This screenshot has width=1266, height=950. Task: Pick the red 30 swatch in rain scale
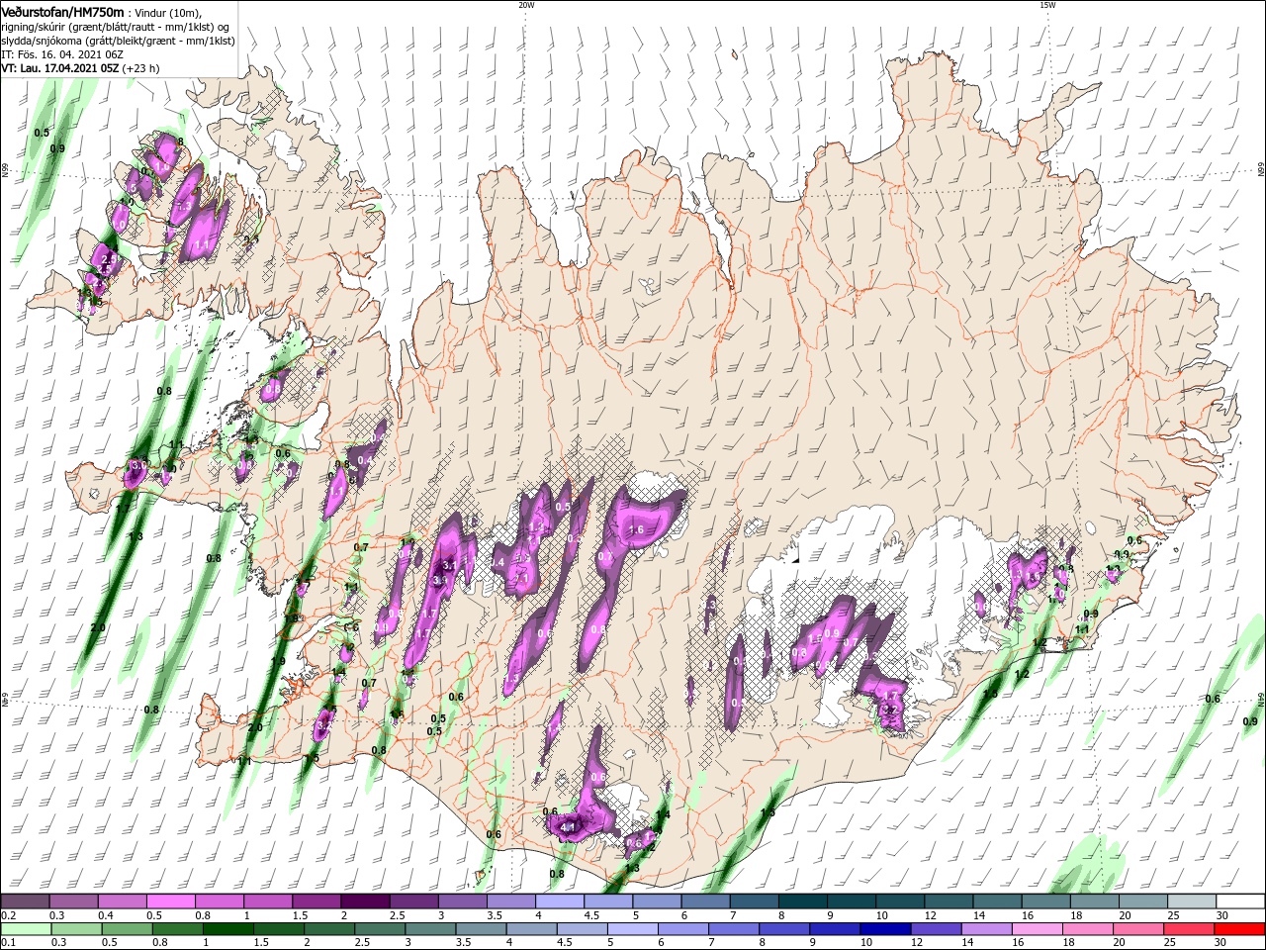click(x=1240, y=929)
